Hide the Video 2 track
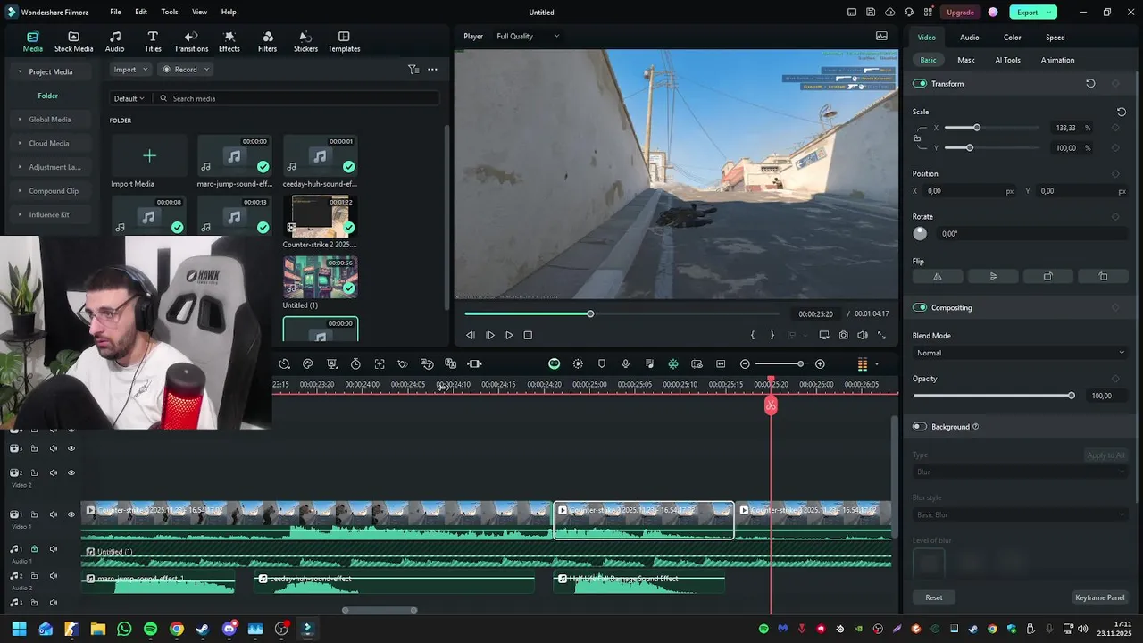 click(71, 472)
